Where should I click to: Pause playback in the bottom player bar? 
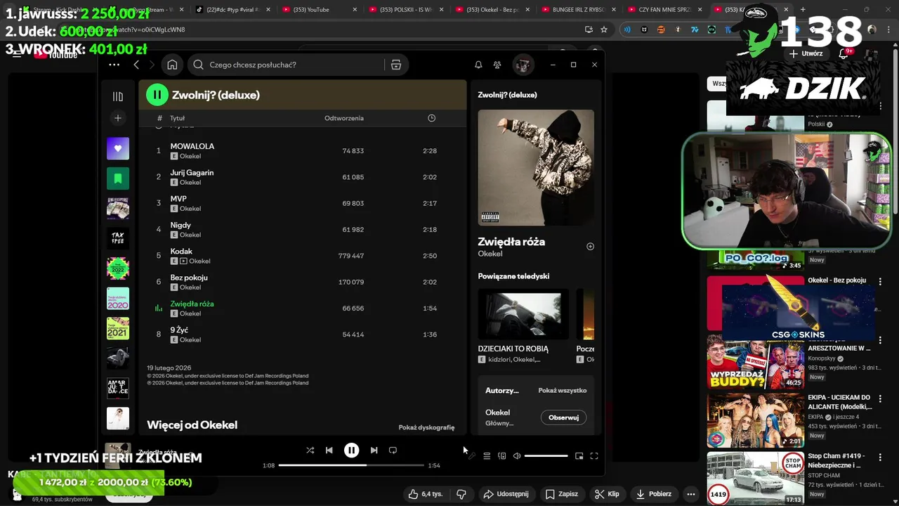click(351, 450)
